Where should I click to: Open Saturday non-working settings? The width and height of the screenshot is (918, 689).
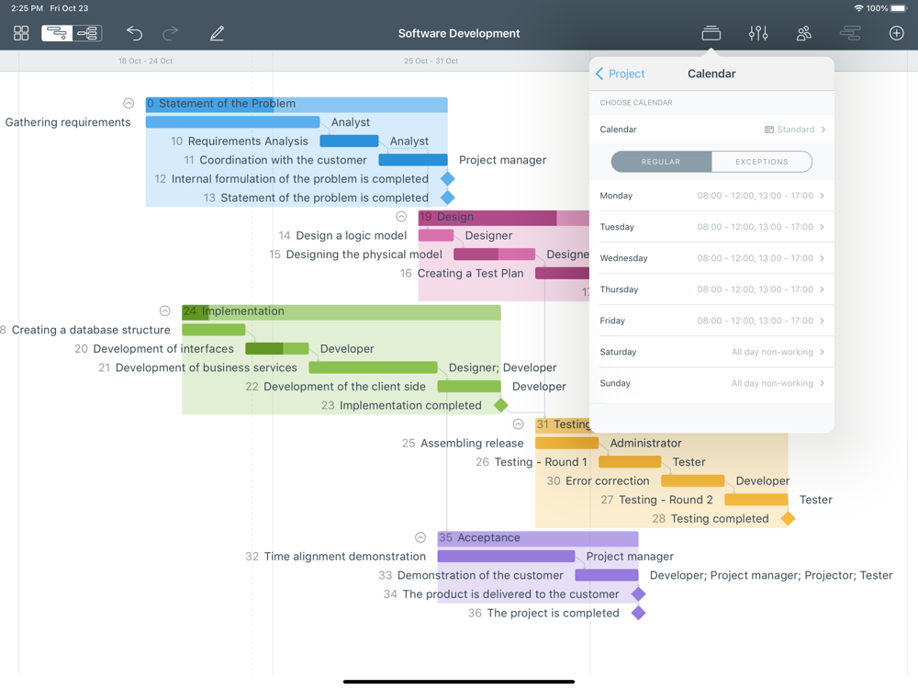[711, 352]
